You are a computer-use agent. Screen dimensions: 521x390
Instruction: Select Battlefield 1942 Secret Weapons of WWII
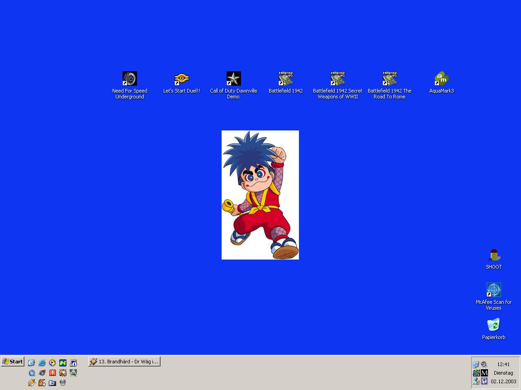[x=337, y=85]
